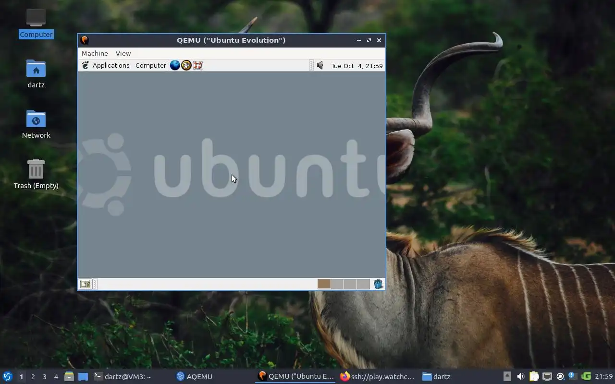Click the notification alert tray icon
The width and height of the screenshot is (615, 384).
tap(572, 376)
